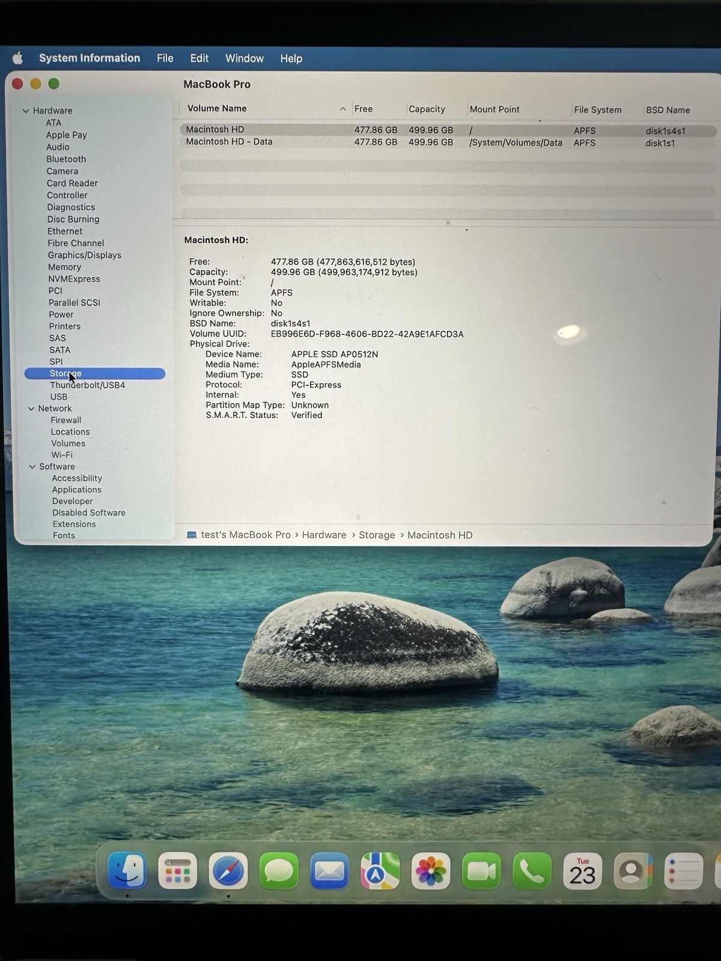Viewport: 721px width, 961px height.
Task: Select Printers in the sidebar
Action: (x=64, y=326)
